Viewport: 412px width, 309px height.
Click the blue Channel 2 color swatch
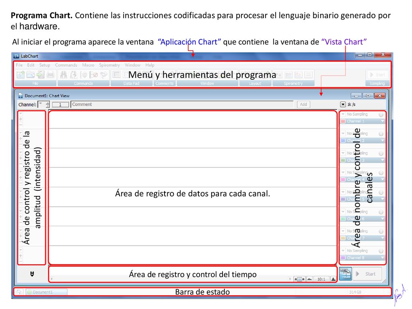point(343,141)
